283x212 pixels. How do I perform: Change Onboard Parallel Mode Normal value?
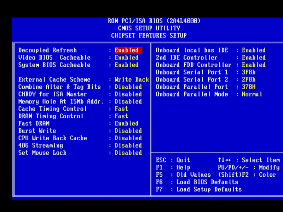[x=252, y=94]
